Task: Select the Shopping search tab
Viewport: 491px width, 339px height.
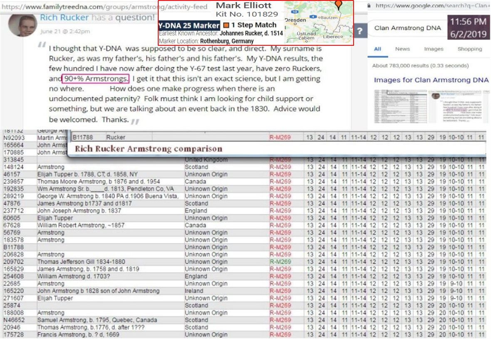Action: coord(470,49)
